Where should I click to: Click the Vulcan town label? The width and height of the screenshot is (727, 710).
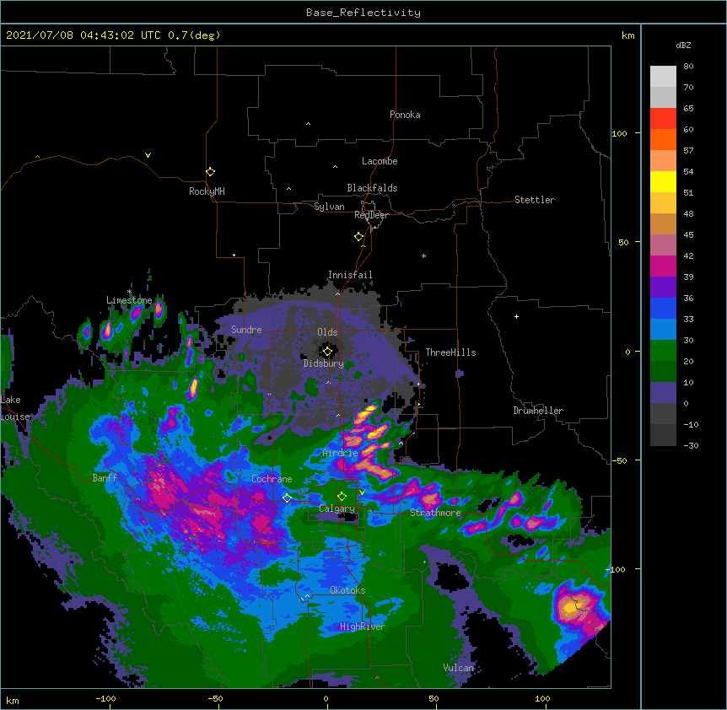pos(459,668)
